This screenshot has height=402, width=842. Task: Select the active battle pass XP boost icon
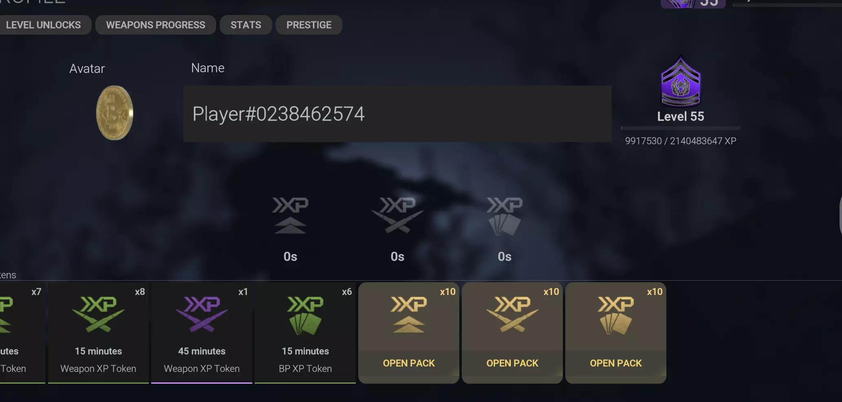[505, 216]
